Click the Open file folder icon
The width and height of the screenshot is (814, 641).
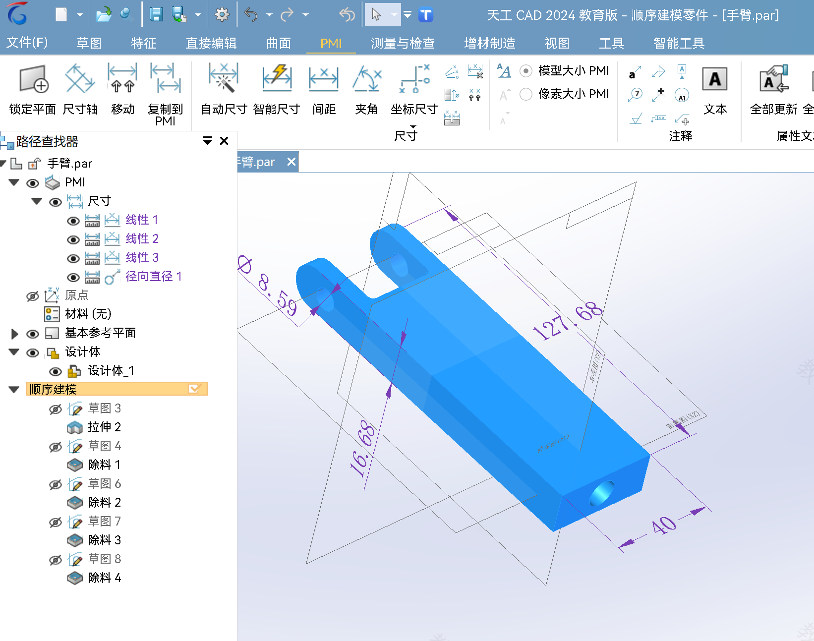pyautogui.click(x=104, y=15)
